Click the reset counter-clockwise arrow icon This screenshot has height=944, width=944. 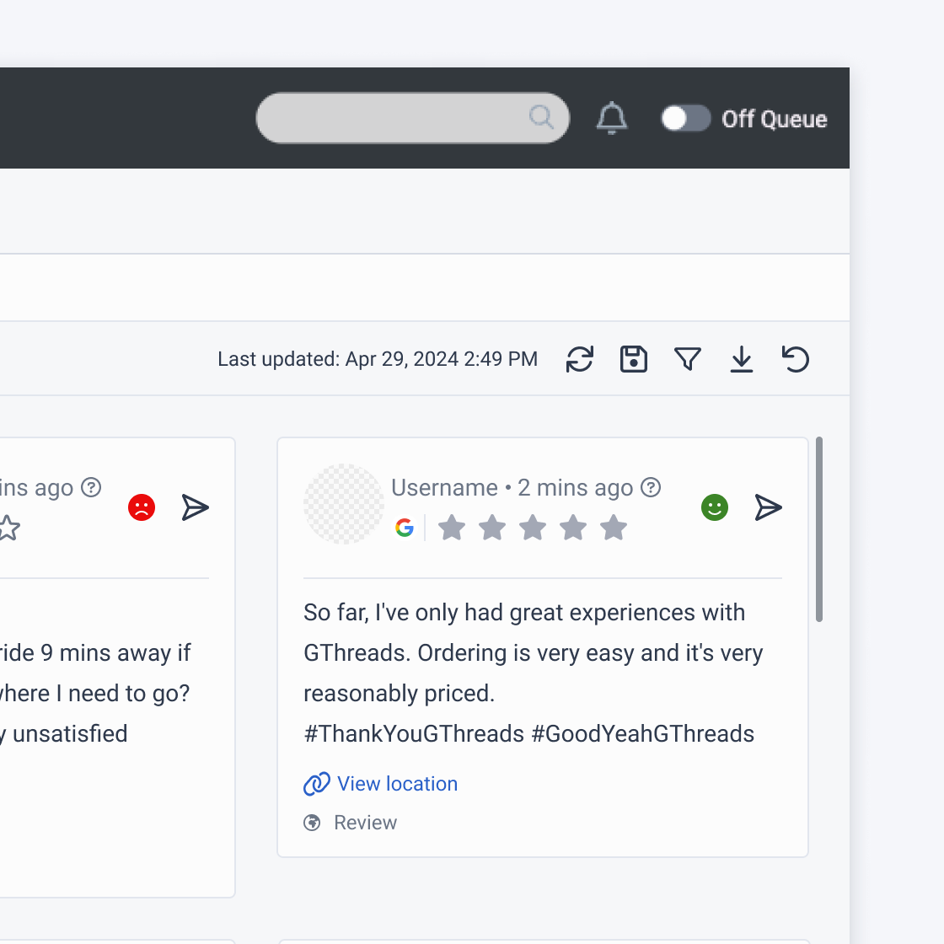click(x=796, y=359)
